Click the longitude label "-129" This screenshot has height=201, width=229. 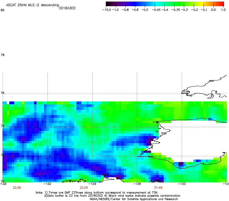click(92, 184)
